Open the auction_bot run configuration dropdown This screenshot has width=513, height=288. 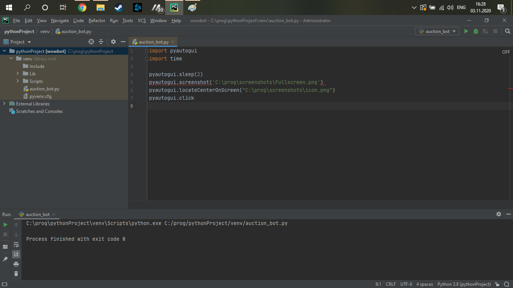tap(437, 31)
